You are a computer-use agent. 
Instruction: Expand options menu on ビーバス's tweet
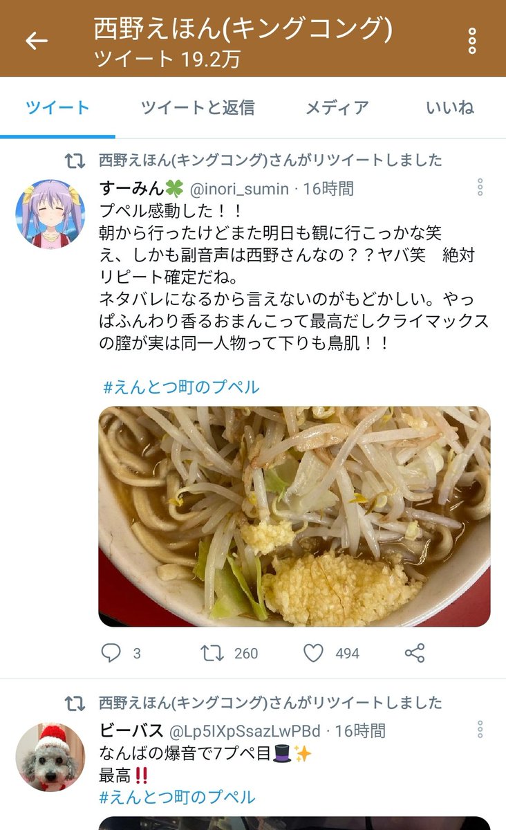[480, 729]
